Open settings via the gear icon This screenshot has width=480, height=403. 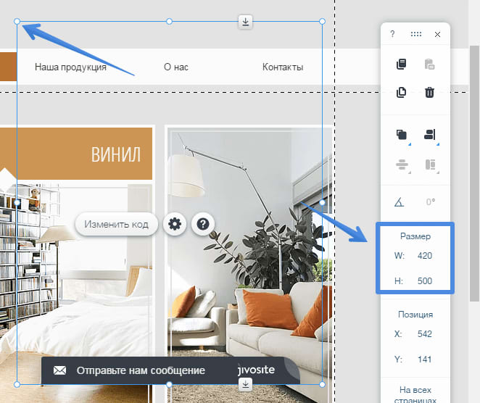click(x=175, y=224)
